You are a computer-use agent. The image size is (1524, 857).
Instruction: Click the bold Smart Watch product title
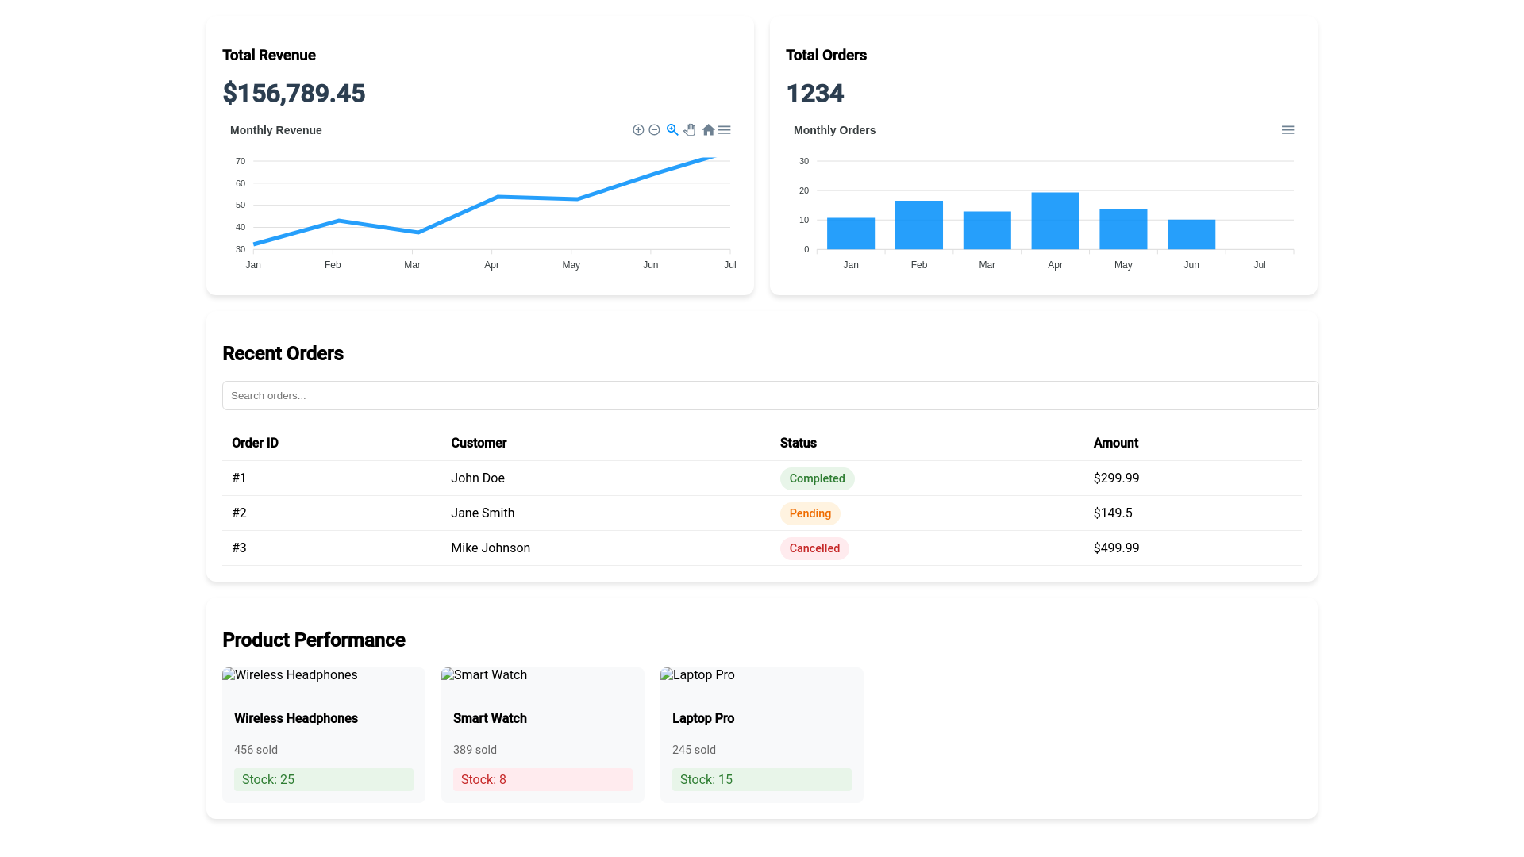point(490,718)
